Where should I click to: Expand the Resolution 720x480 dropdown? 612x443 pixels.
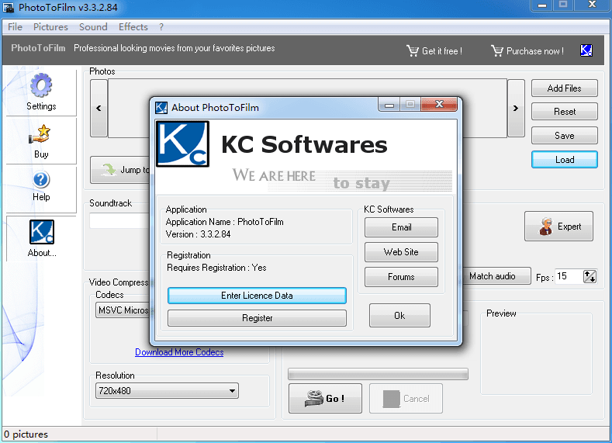tap(232, 391)
